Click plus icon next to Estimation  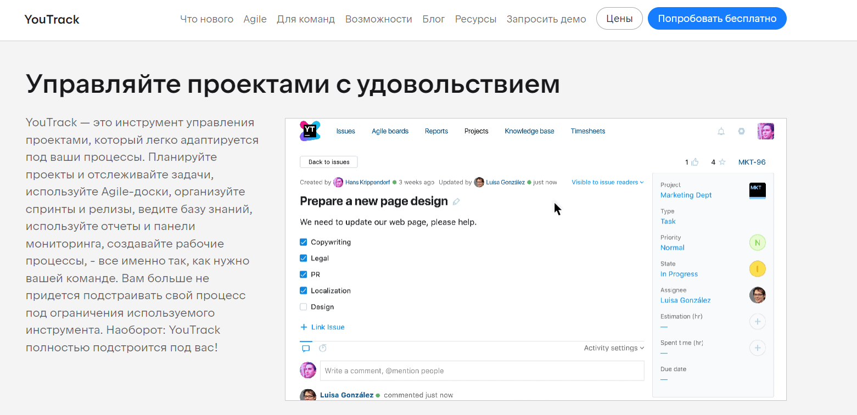pyautogui.click(x=758, y=322)
